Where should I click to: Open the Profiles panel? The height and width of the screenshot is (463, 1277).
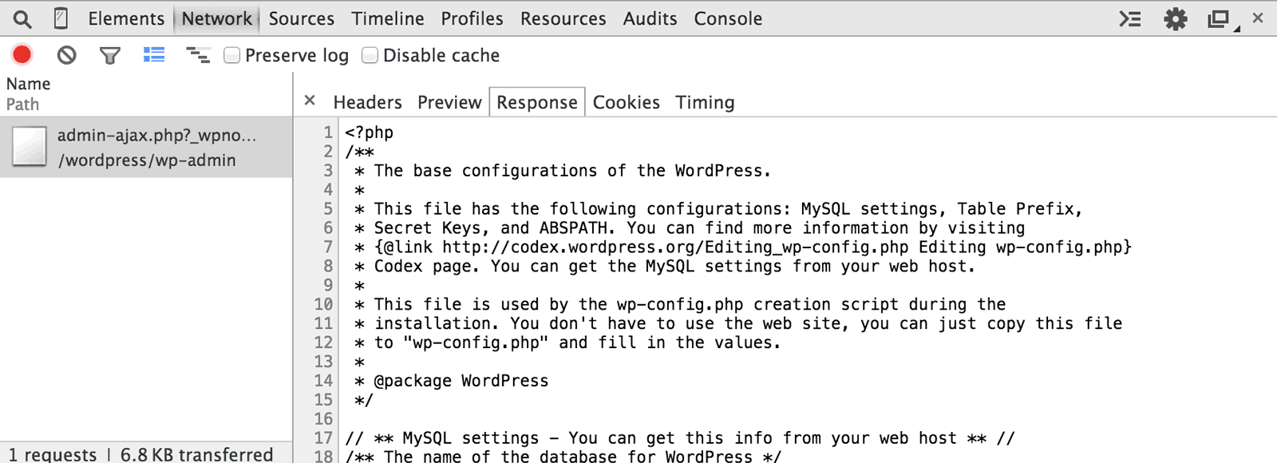472,18
